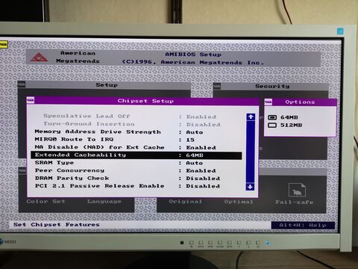This screenshot has height=269, width=358.
Task: Click the Fail-safe label
Action: point(294,202)
